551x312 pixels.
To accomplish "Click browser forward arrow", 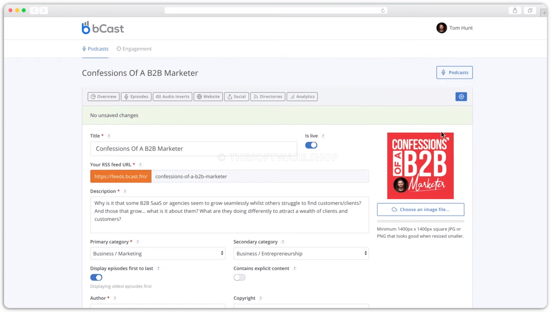I will (x=43, y=11).
